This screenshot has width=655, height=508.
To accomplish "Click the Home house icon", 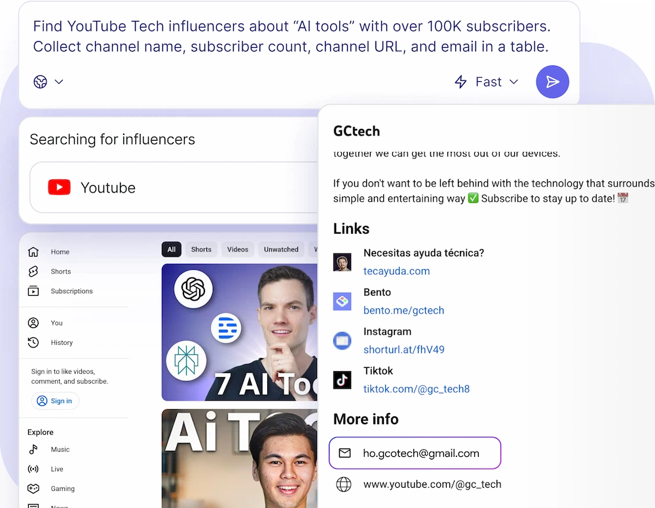I will coord(33,251).
